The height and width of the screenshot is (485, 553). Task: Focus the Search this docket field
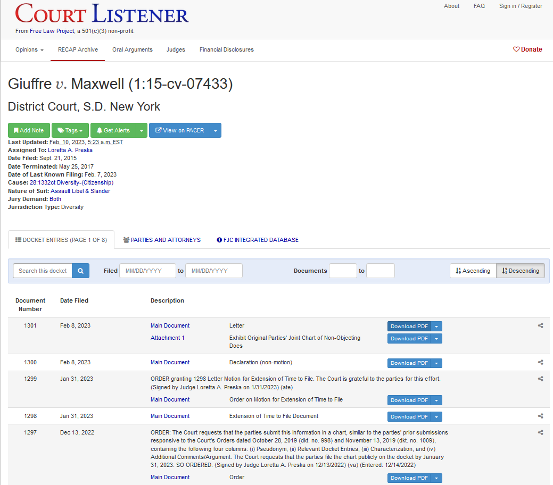43,271
